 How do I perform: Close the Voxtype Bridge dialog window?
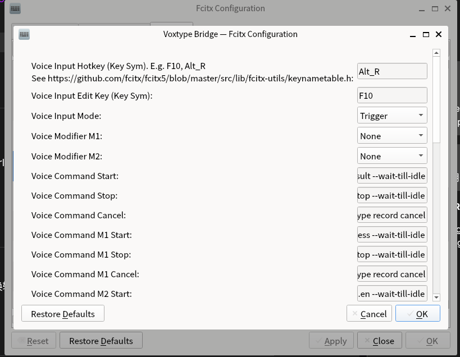coord(439,34)
